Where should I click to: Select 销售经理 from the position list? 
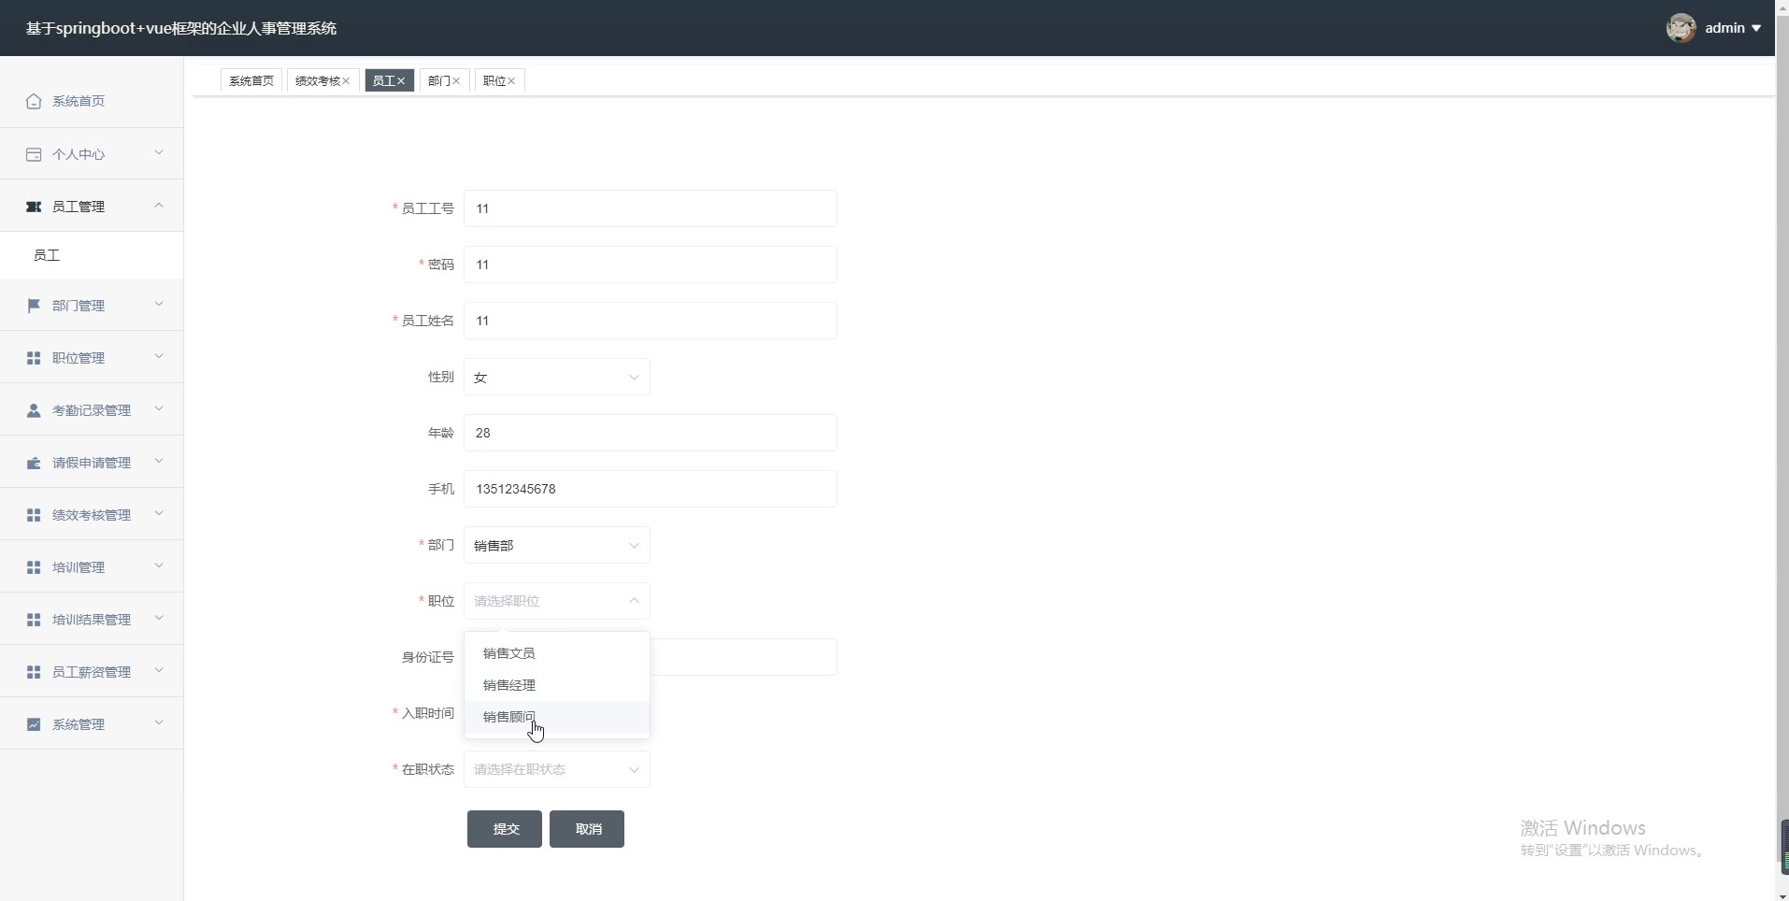click(557, 685)
